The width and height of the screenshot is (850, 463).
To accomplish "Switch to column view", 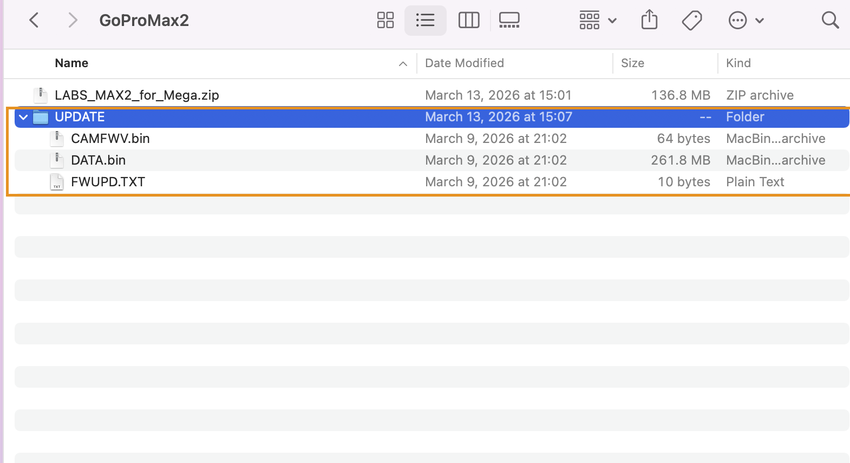I will pyautogui.click(x=468, y=21).
